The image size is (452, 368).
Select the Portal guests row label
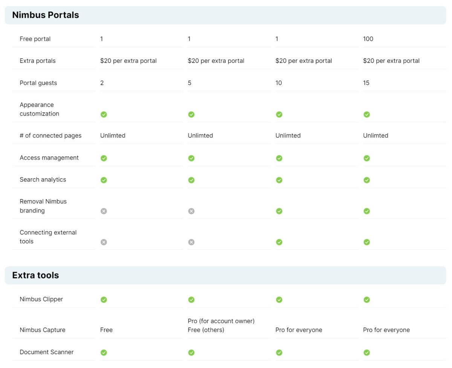point(38,83)
